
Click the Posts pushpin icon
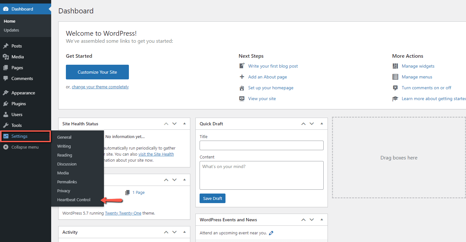[x=6, y=46]
